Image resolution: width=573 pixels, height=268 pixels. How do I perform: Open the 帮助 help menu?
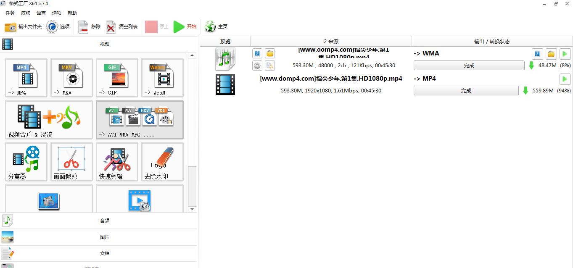(72, 13)
